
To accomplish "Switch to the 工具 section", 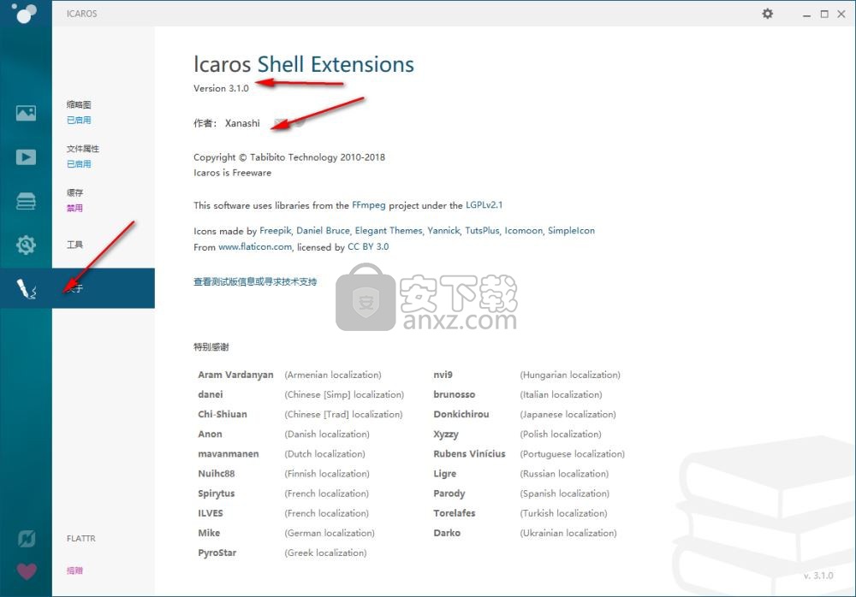I will click(74, 245).
